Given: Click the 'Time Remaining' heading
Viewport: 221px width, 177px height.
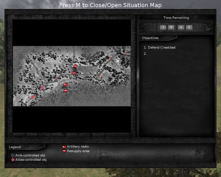Looking at the screenshot, I should (x=176, y=18).
